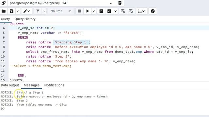Image resolution: width=209 pixels, height=117 pixels.
Task: Click line number 4 in gutter
Action: [4, 28]
